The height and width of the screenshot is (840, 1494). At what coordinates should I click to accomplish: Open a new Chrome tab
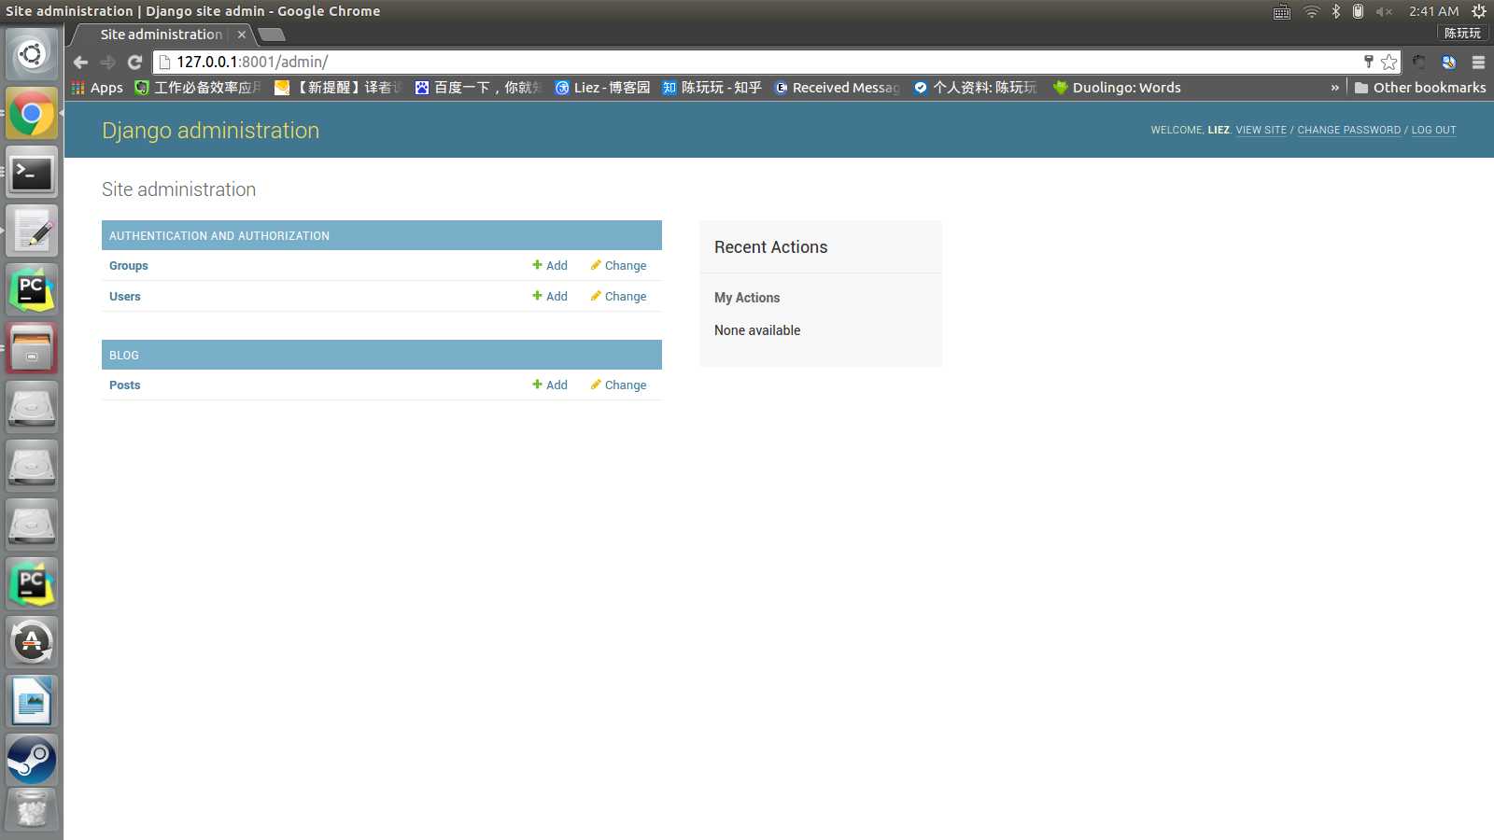[272, 35]
